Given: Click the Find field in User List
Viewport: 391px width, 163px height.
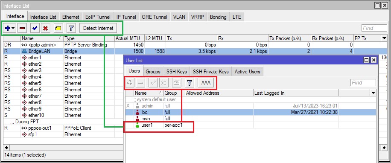Looking at the screenshot, I should [x=363, y=83].
